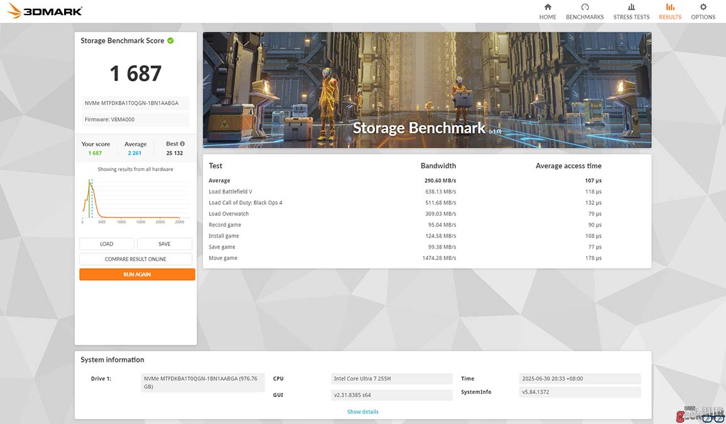
Task: Click the Time field 2025-06-30 20:33
Action: point(580,379)
